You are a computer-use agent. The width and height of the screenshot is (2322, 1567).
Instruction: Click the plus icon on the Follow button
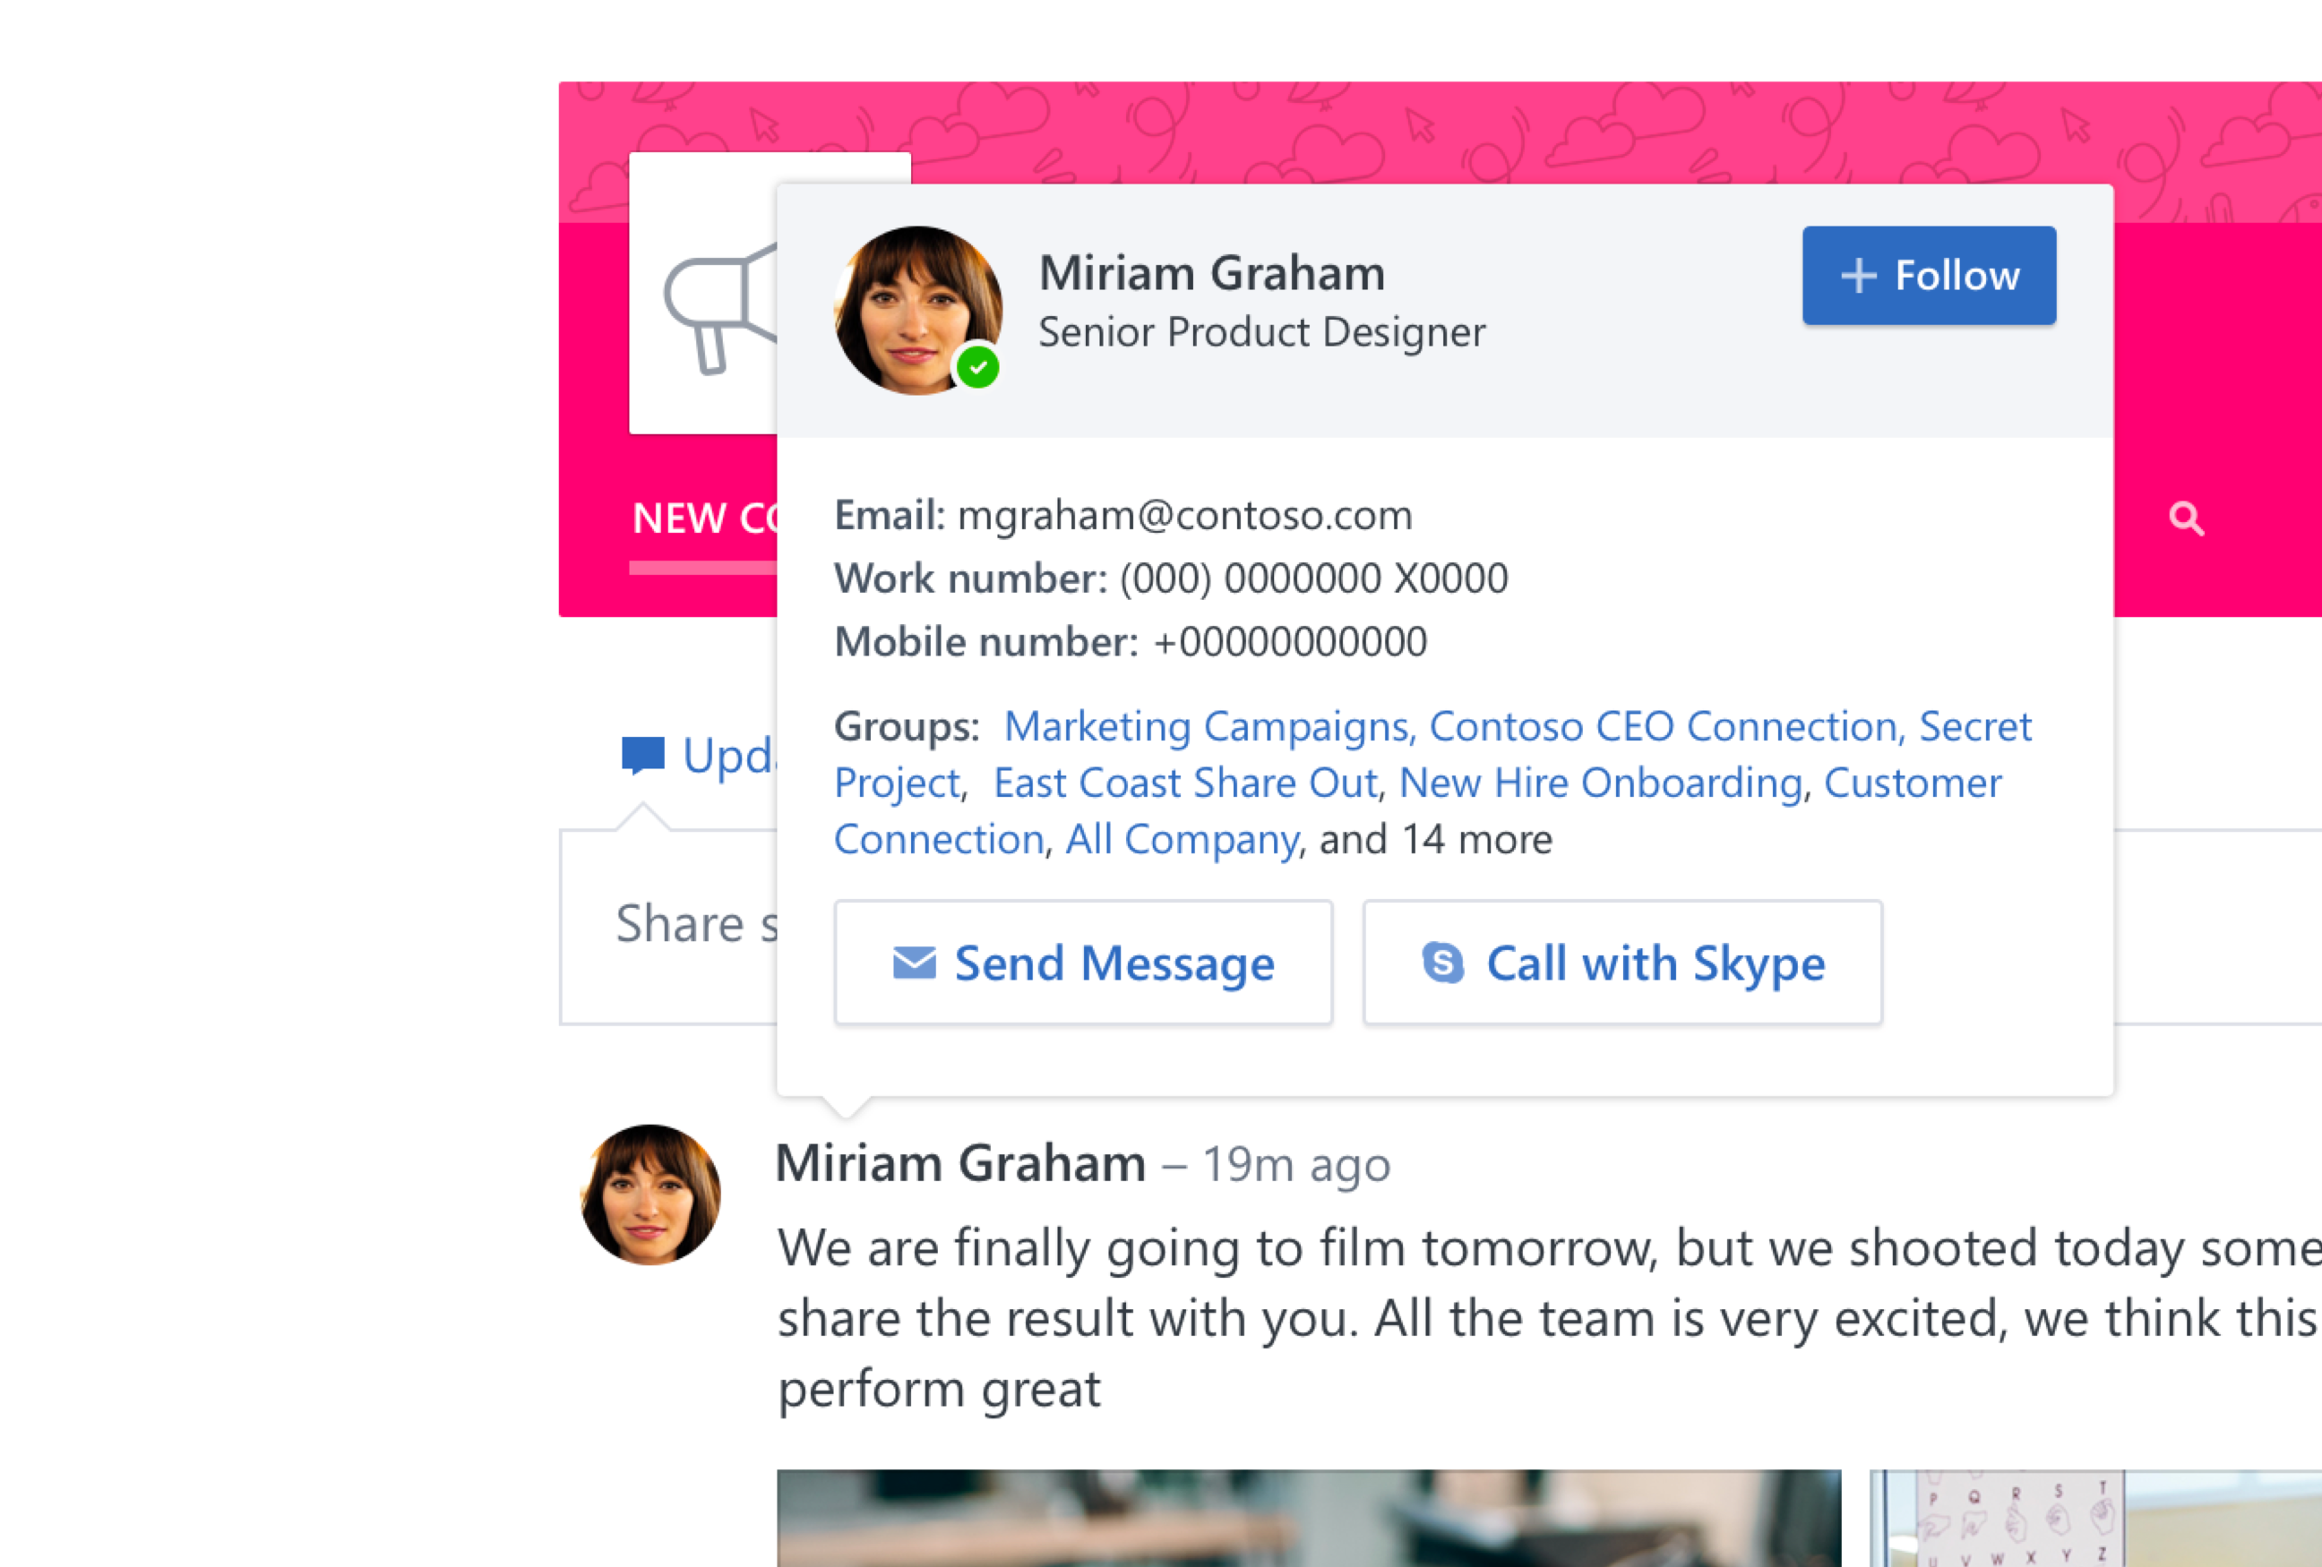click(x=1860, y=276)
